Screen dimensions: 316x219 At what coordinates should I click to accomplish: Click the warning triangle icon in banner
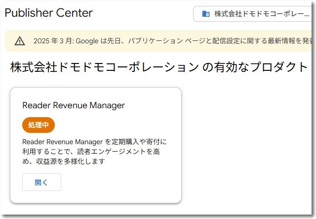(20, 41)
